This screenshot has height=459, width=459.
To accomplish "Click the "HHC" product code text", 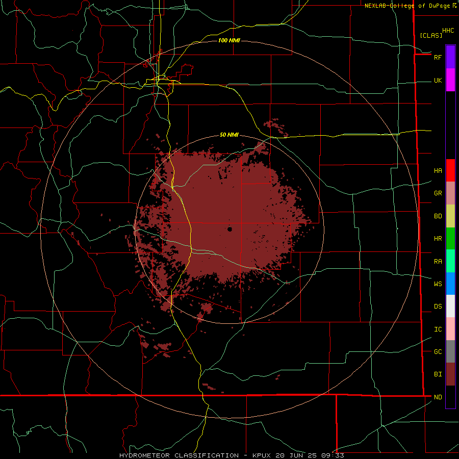I will [448, 31].
